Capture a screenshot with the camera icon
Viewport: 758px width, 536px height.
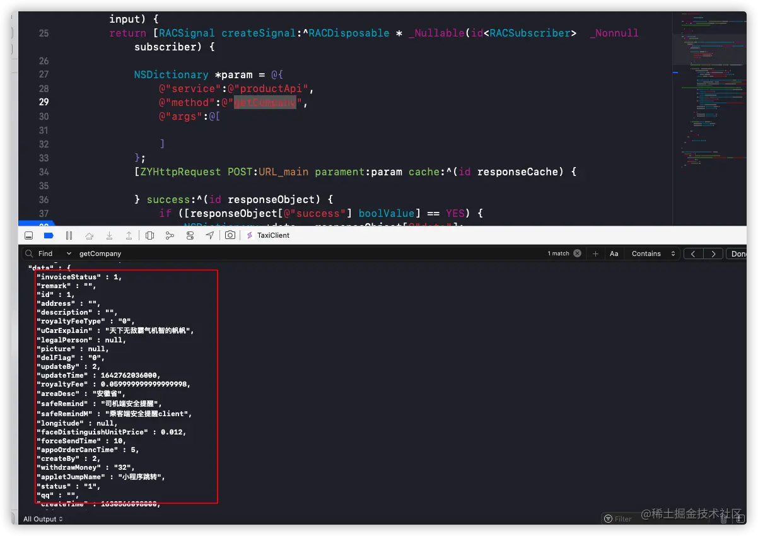(230, 235)
